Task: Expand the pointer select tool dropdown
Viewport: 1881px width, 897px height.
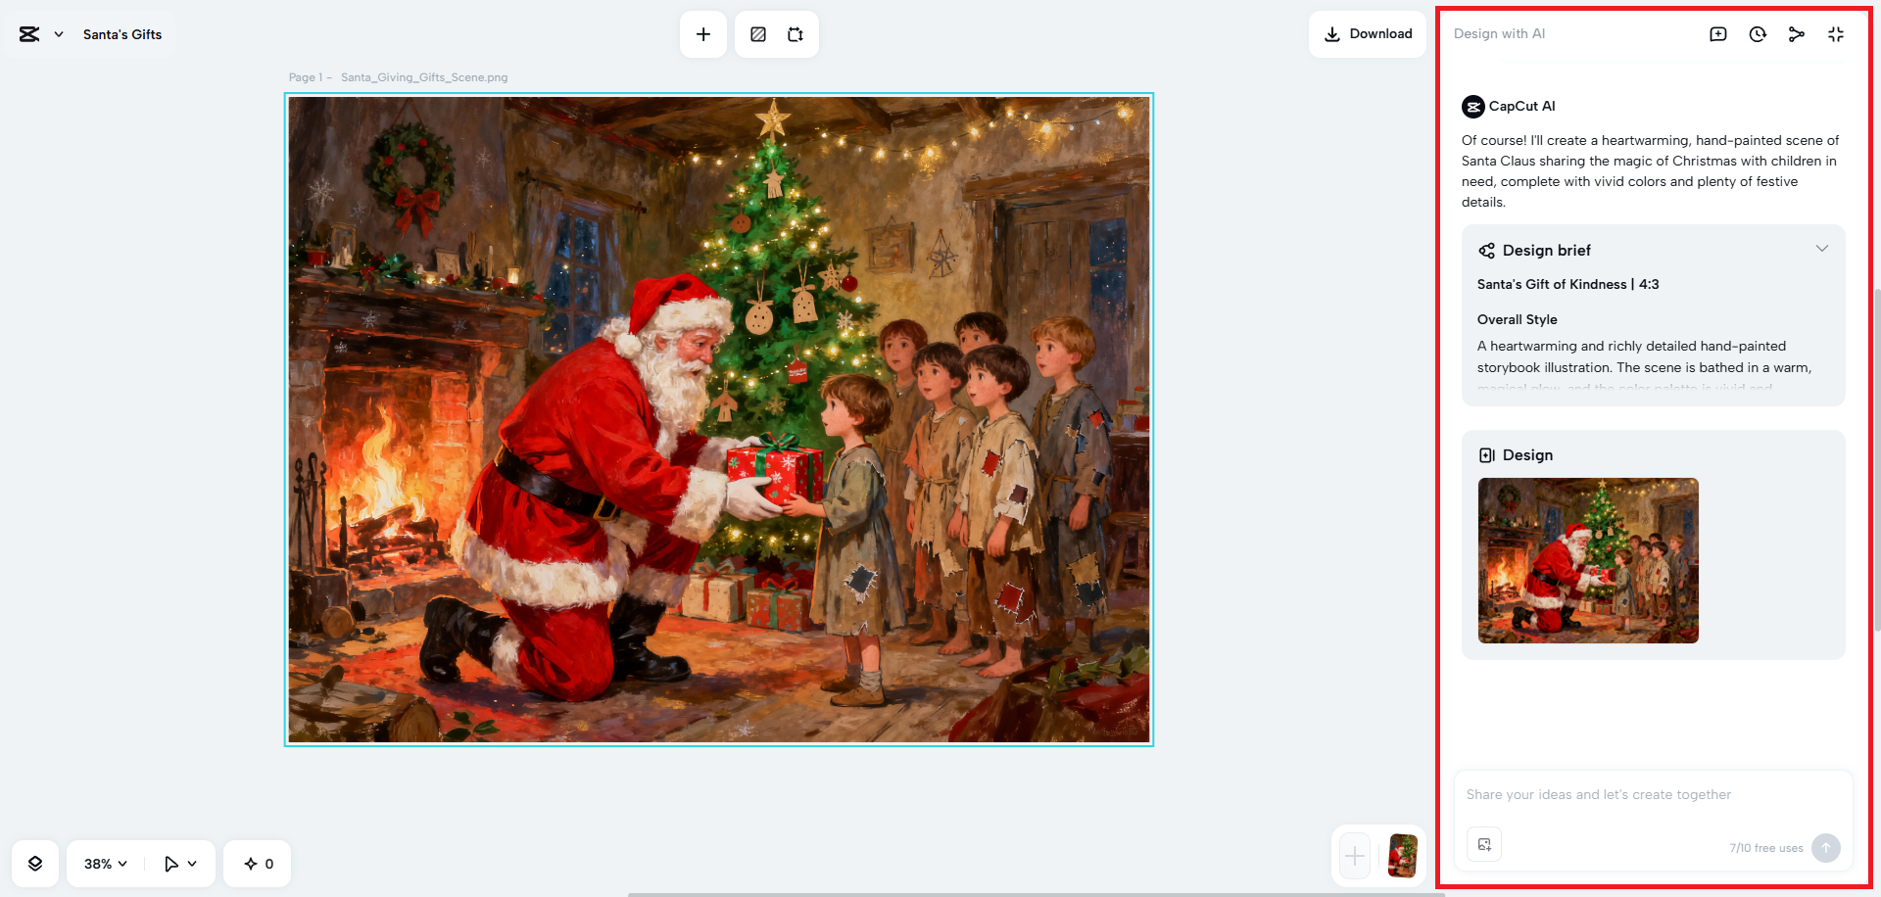Action: [180, 864]
